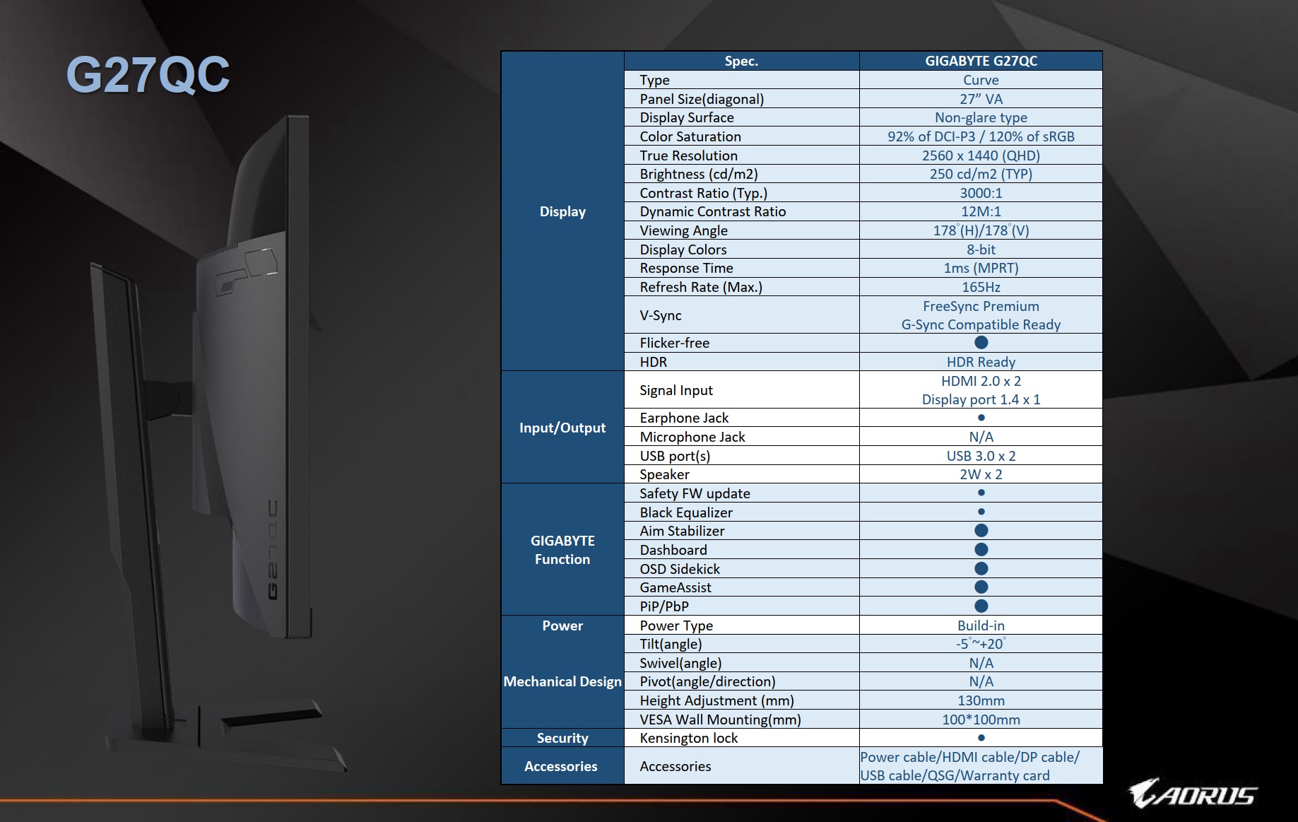Click the G27QC monitor side-view image
The height and width of the screenshot is (822, 1298).
[220, 444]
